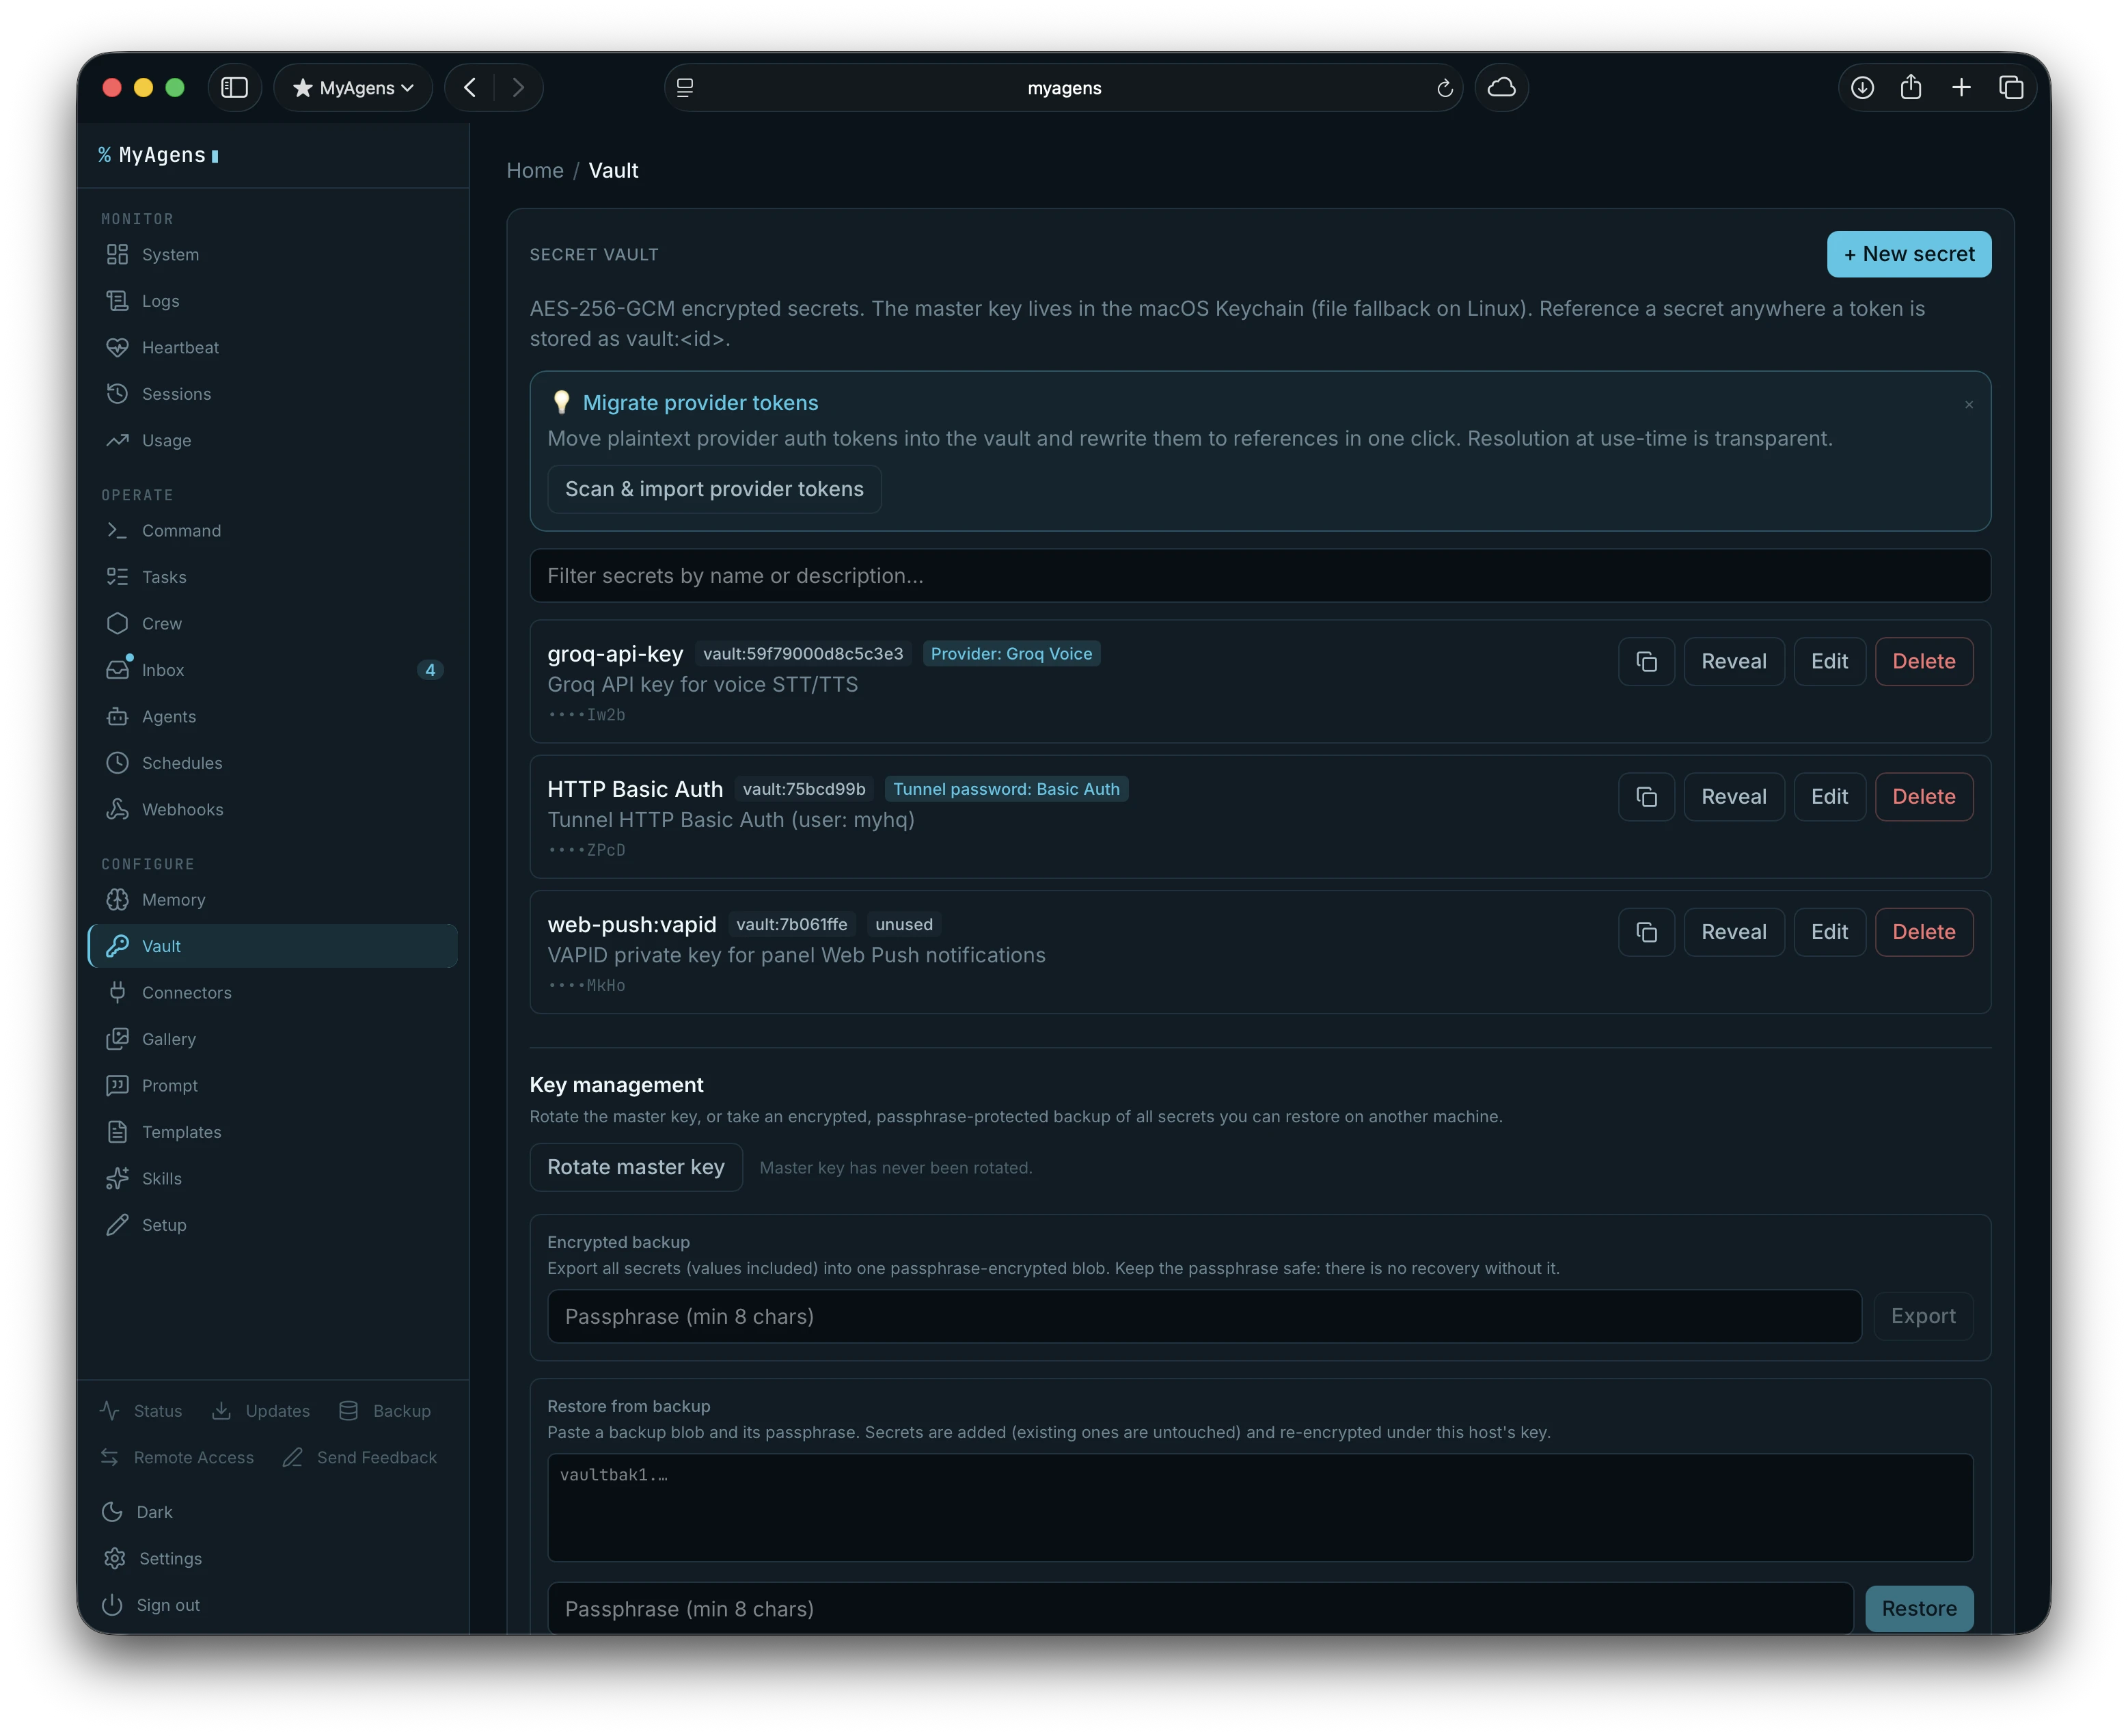The width and height of the screenshot is (2128, 1736).
Task: Go to Heartbeat in sidebar
Action: (272, 347)
